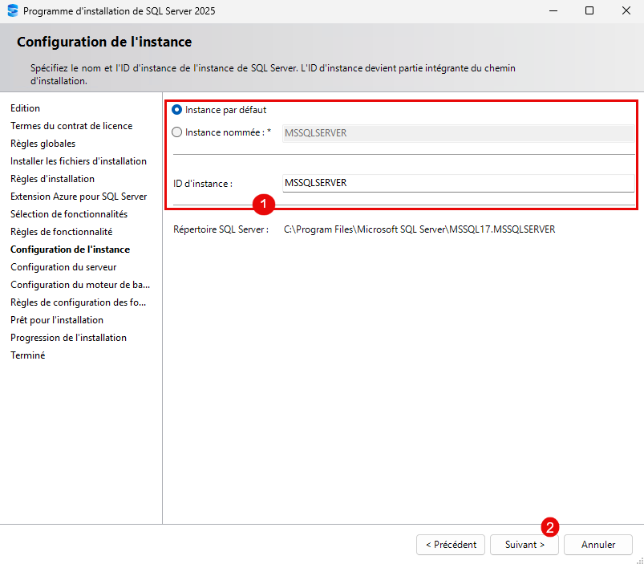Select the "Instance nommée" radio button
Screen dimensions: 644x564
tap(176, 132)
